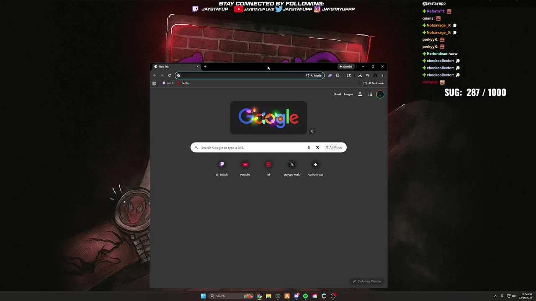Open the Google Lens search toolbar icon
This screenshot has width=536, height=301.
349,76
